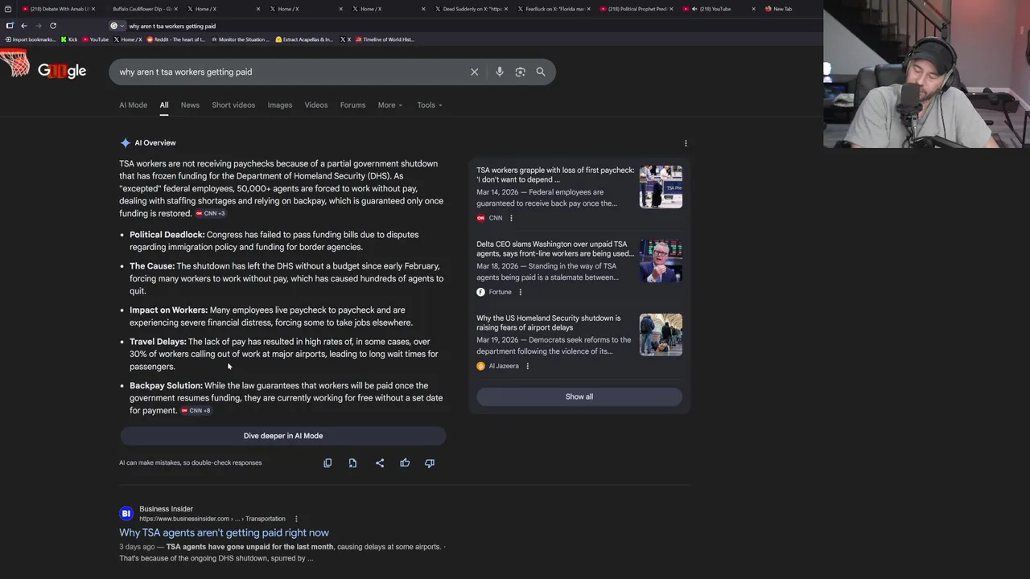The image size is (1030, 579).
Task: Click the browser address bar
Action: click(467, 26)
